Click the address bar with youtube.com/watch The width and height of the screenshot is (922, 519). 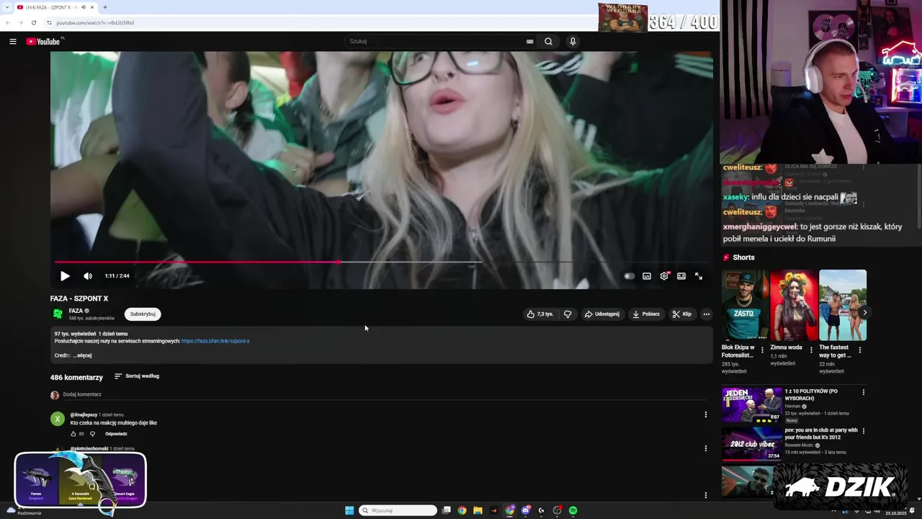95,22
